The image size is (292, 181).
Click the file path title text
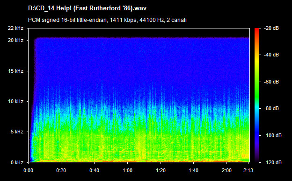[x=87, y=8]
